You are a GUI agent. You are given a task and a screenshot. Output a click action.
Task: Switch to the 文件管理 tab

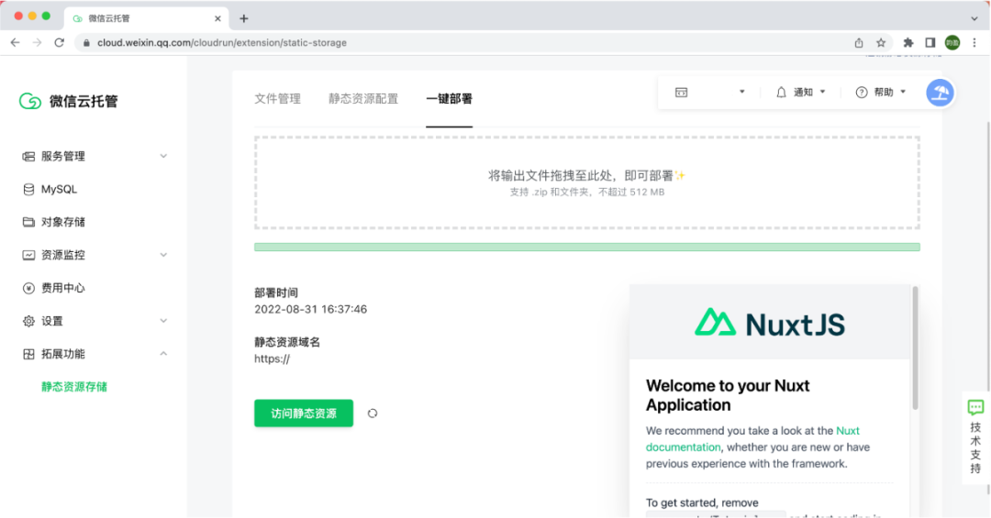click(277, 98)
